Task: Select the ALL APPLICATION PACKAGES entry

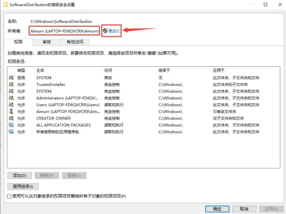Action: pyautogui.click(x=63, y=125)
